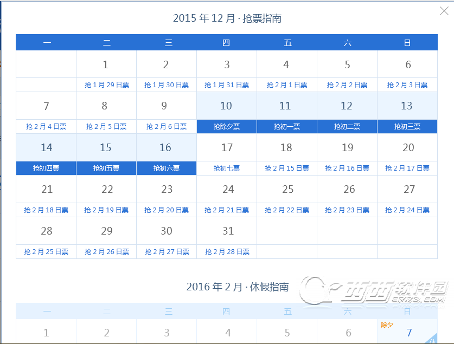
Task: Select December 16 in the calendar
Action: coord(165,147)
